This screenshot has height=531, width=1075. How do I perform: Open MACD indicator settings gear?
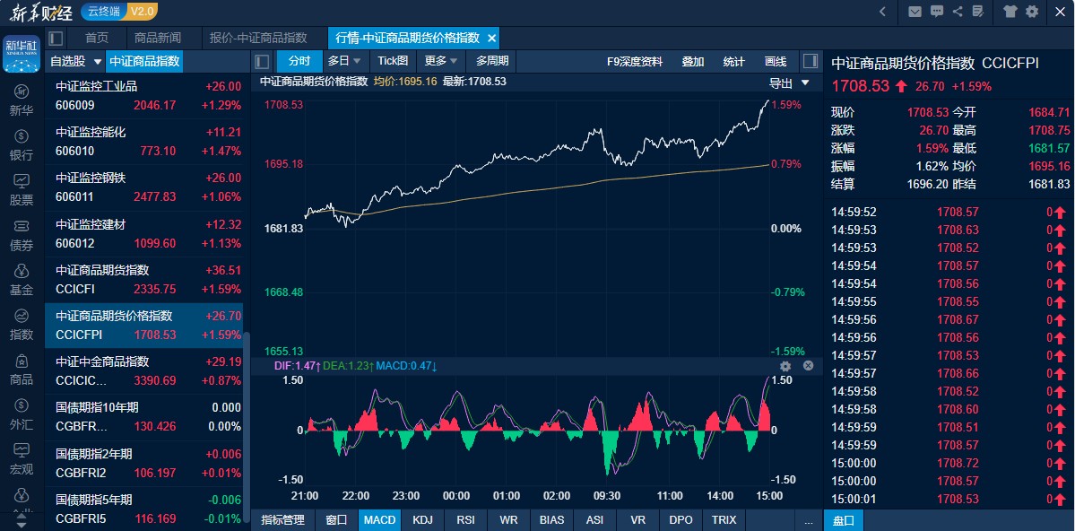785,366
